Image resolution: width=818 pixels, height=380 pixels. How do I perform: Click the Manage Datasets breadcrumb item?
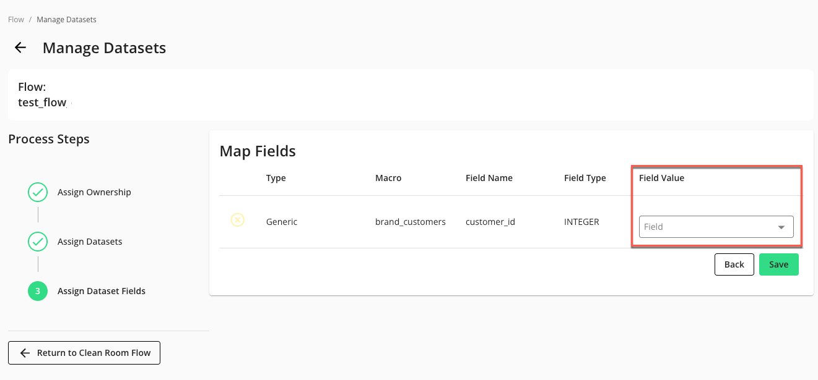tap(66, 19)
